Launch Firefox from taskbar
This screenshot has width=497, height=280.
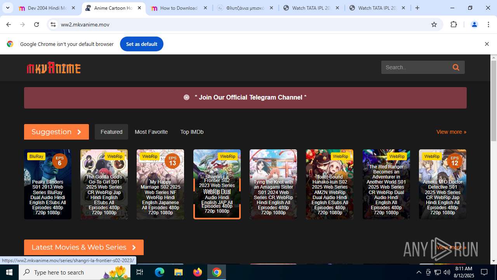(198, 272)
